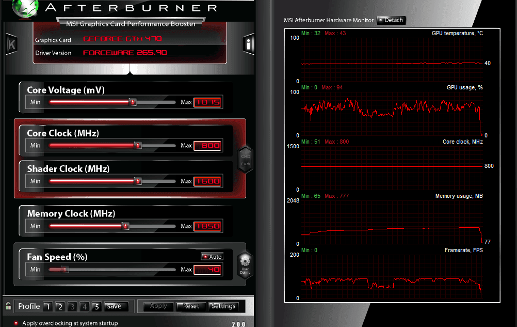
Task: Select Profile slot 3
Action: tap(72, 306)
